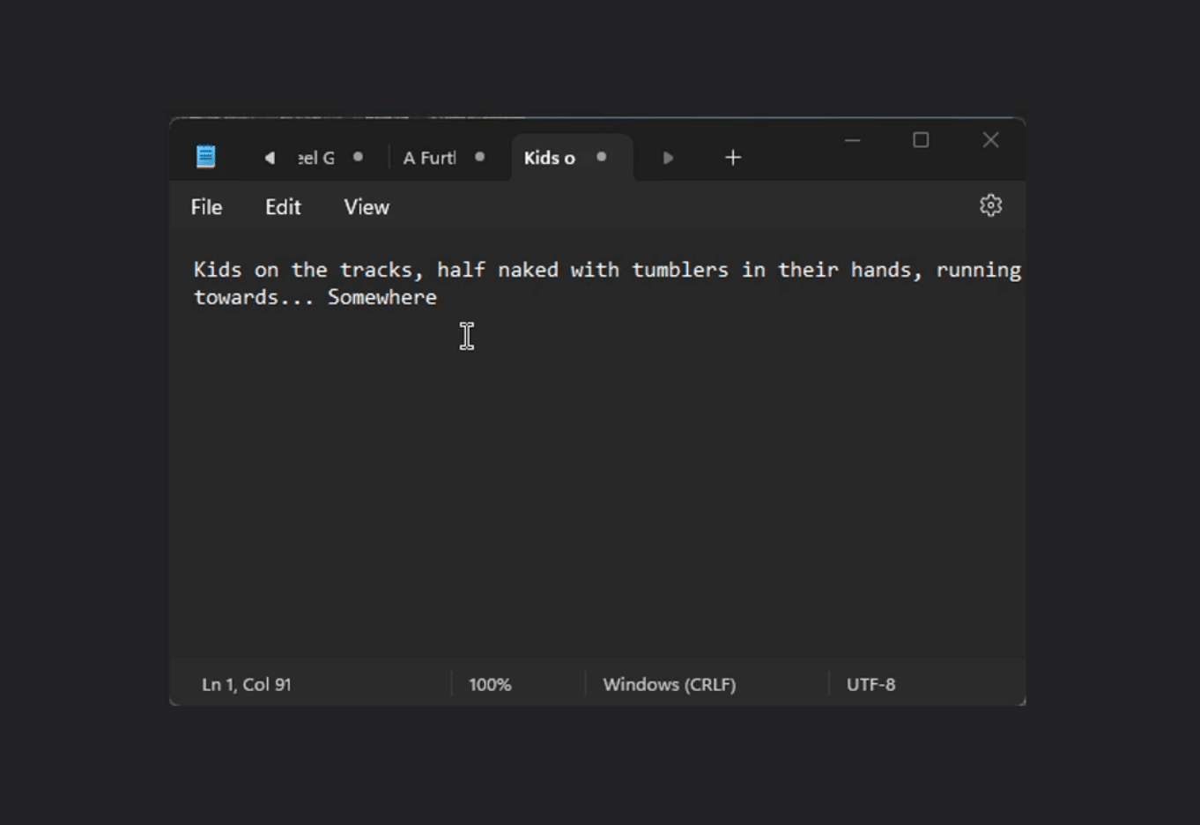Click the Ln 1, Col 91 status indicator
The height and width of the screenshot is (825, 1200).
point(245,684)
